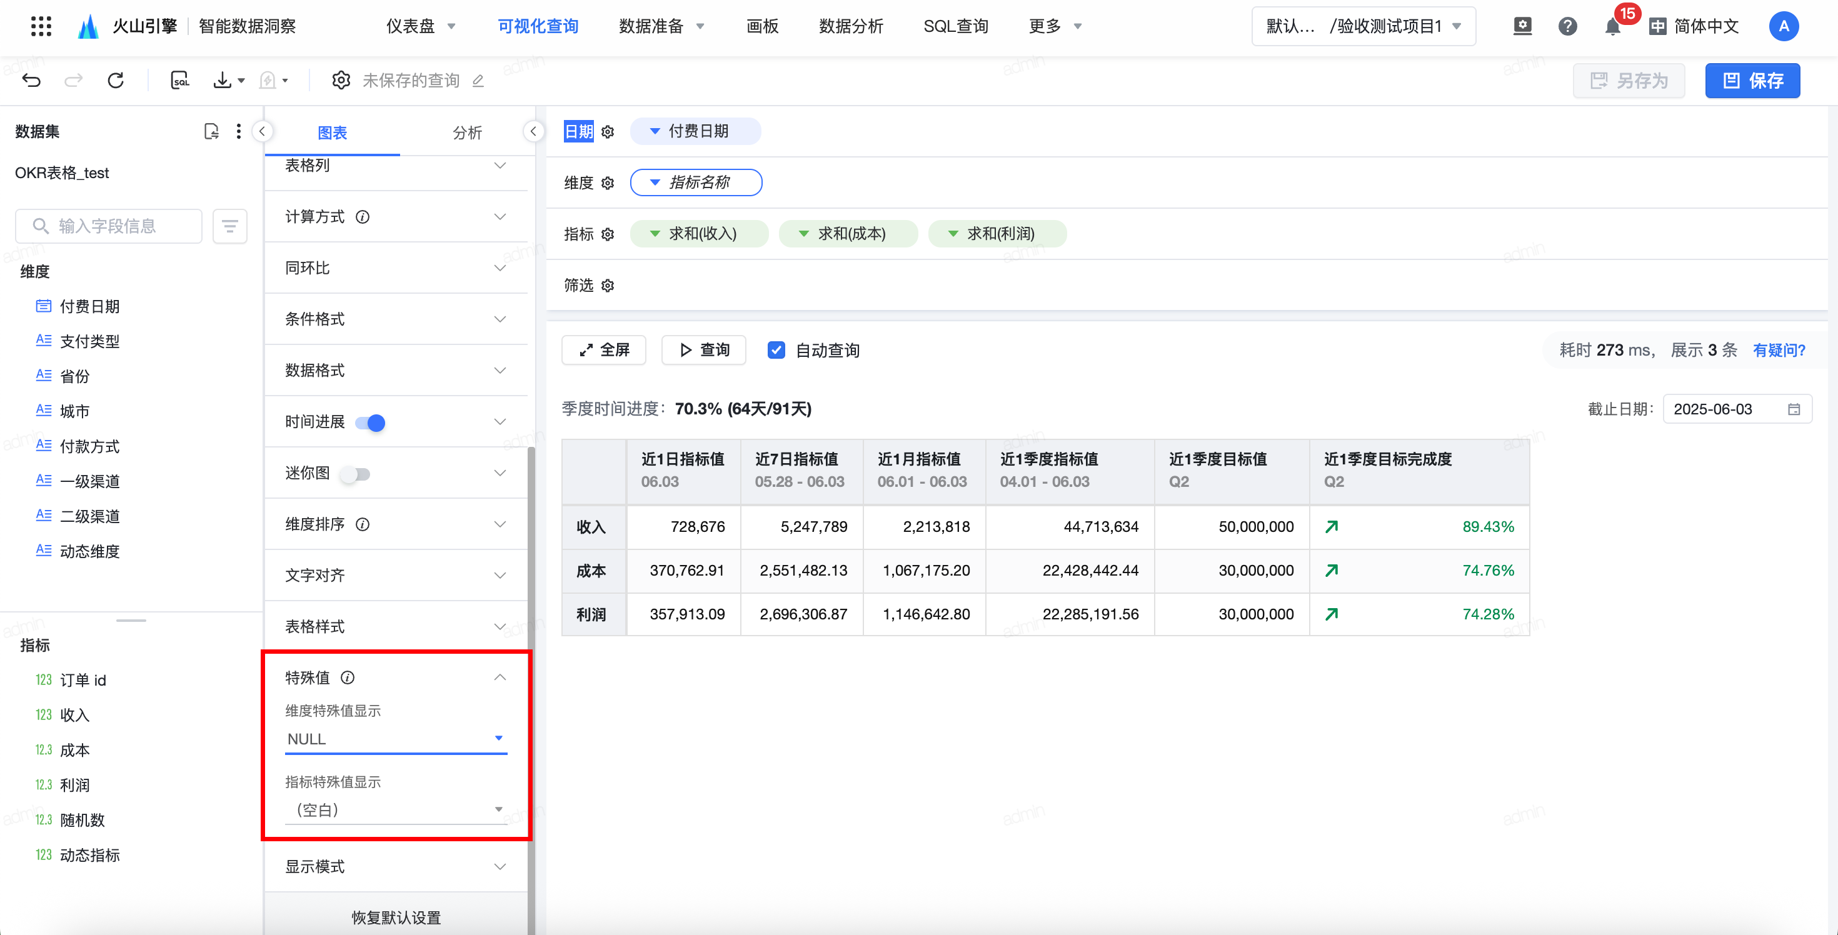This screenshot has height=935, width=1838.
Task: Click the field filter icon
Action: pos(230,226)
